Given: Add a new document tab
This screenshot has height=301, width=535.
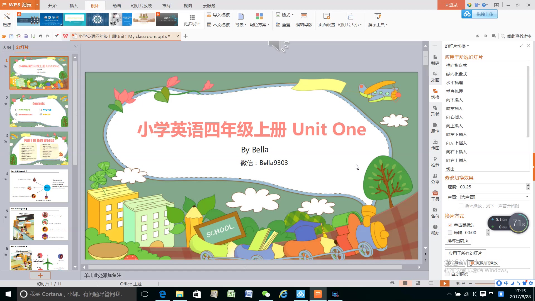Looking at the screenshot, I should tap(186, 36).
